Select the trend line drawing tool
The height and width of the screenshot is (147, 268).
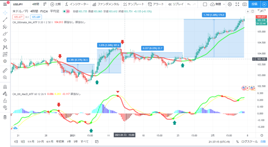click(5, 20)
